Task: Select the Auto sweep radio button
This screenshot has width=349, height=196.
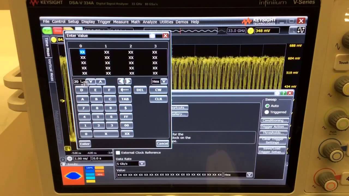Action: 267,106
